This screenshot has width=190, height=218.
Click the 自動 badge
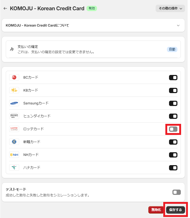click(x=172, y=49)
